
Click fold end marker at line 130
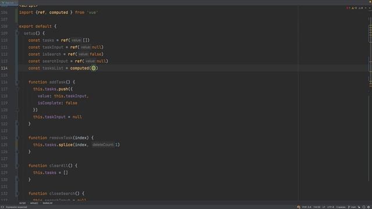tap(17, 179)
